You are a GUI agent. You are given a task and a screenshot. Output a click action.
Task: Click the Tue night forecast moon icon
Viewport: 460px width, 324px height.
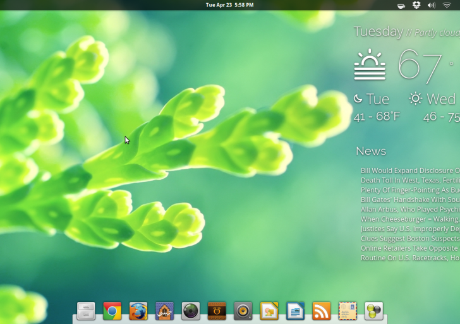(358, 99)
